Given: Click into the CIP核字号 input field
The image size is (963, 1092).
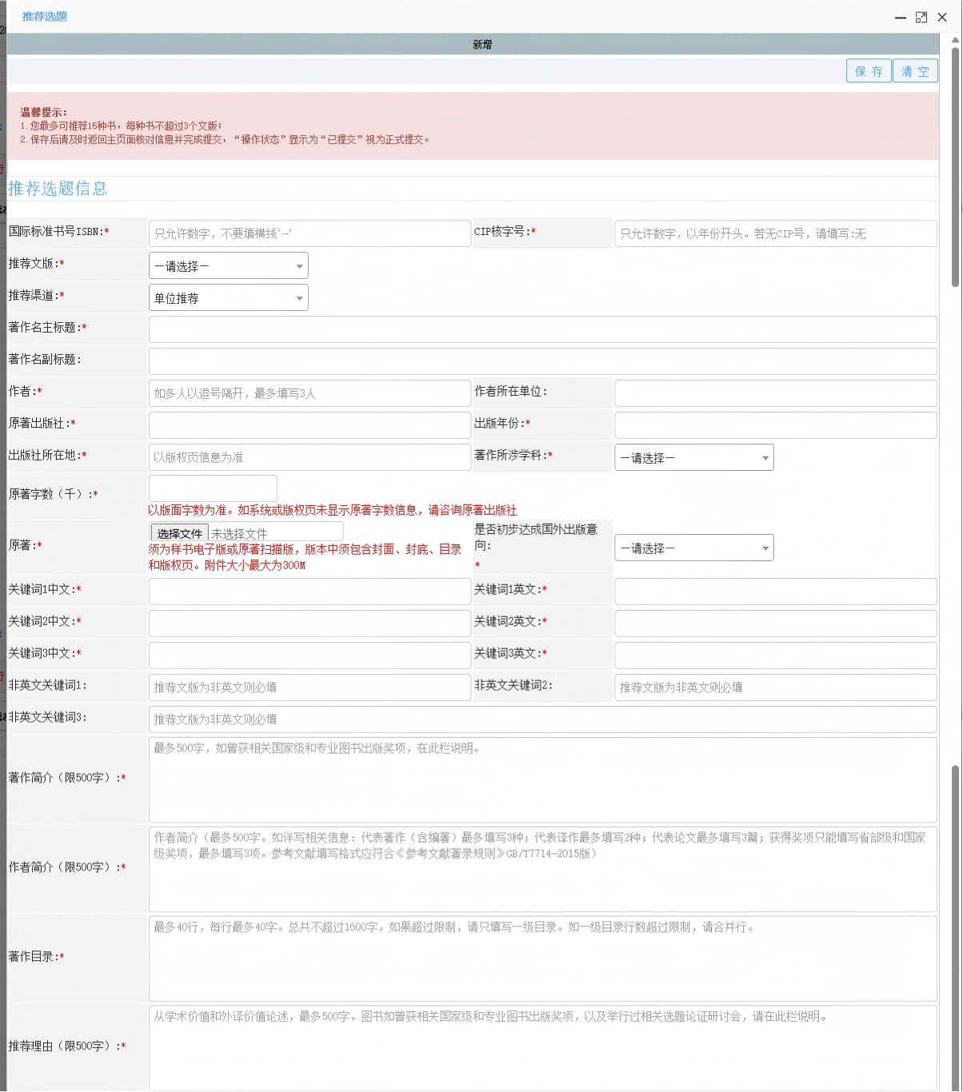Looking at the screenshot, I should (x=775, y=233).
